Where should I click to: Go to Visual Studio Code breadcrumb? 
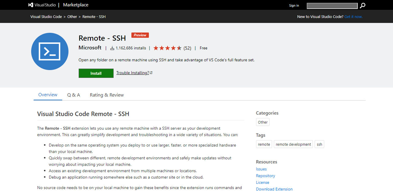point(46,17)
